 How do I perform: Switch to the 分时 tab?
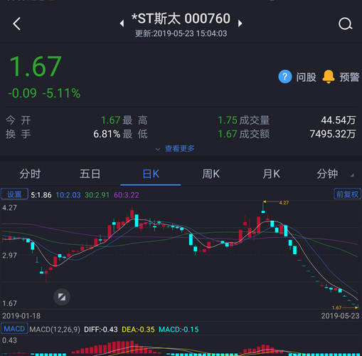30,174
